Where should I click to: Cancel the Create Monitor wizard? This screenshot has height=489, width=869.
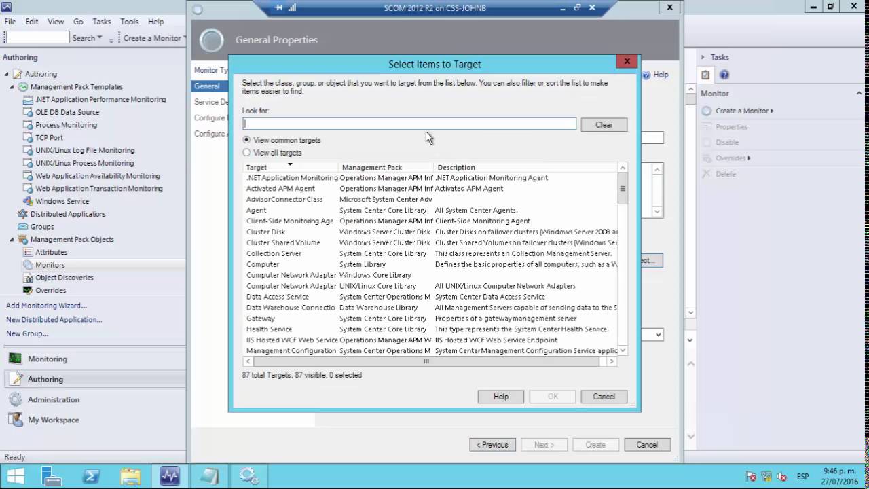click(x=647, y=445)
